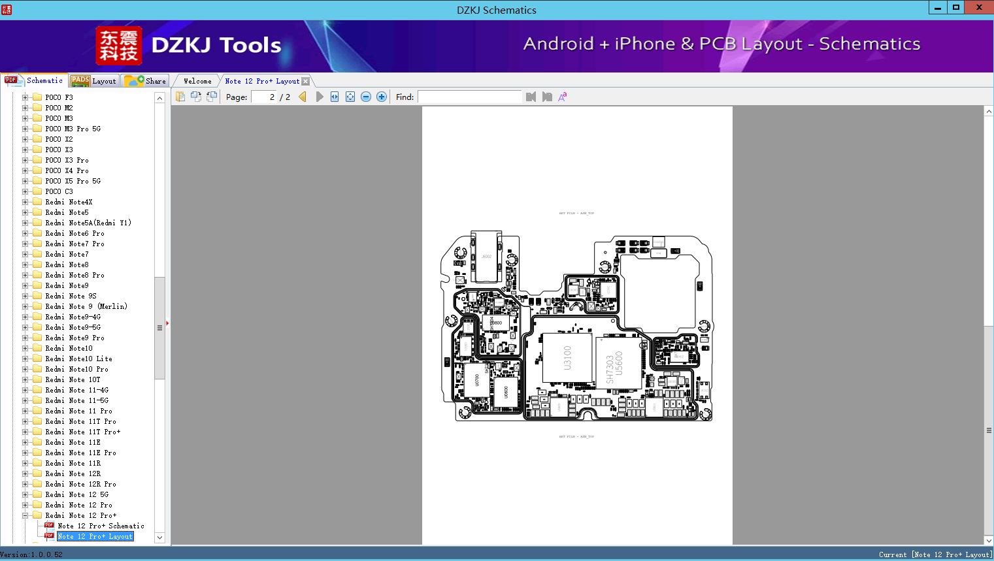Open Note 12 Pro+ Schematic file
994x561 pixels.
[101, 526]
